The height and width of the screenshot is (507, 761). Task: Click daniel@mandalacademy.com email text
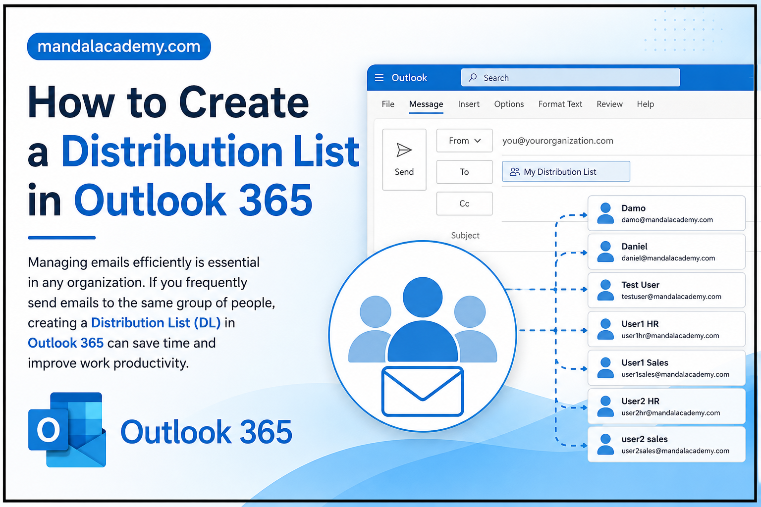click(668, 258)
